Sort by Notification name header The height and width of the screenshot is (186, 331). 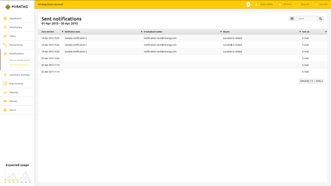[73, 32]
